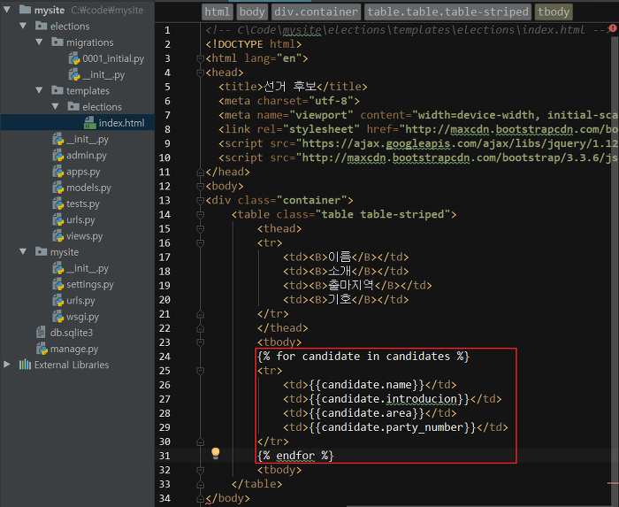Click the 'for candidate in candidates' line
The width and height of the screenshot is (619, 507).
pos(363,357)
